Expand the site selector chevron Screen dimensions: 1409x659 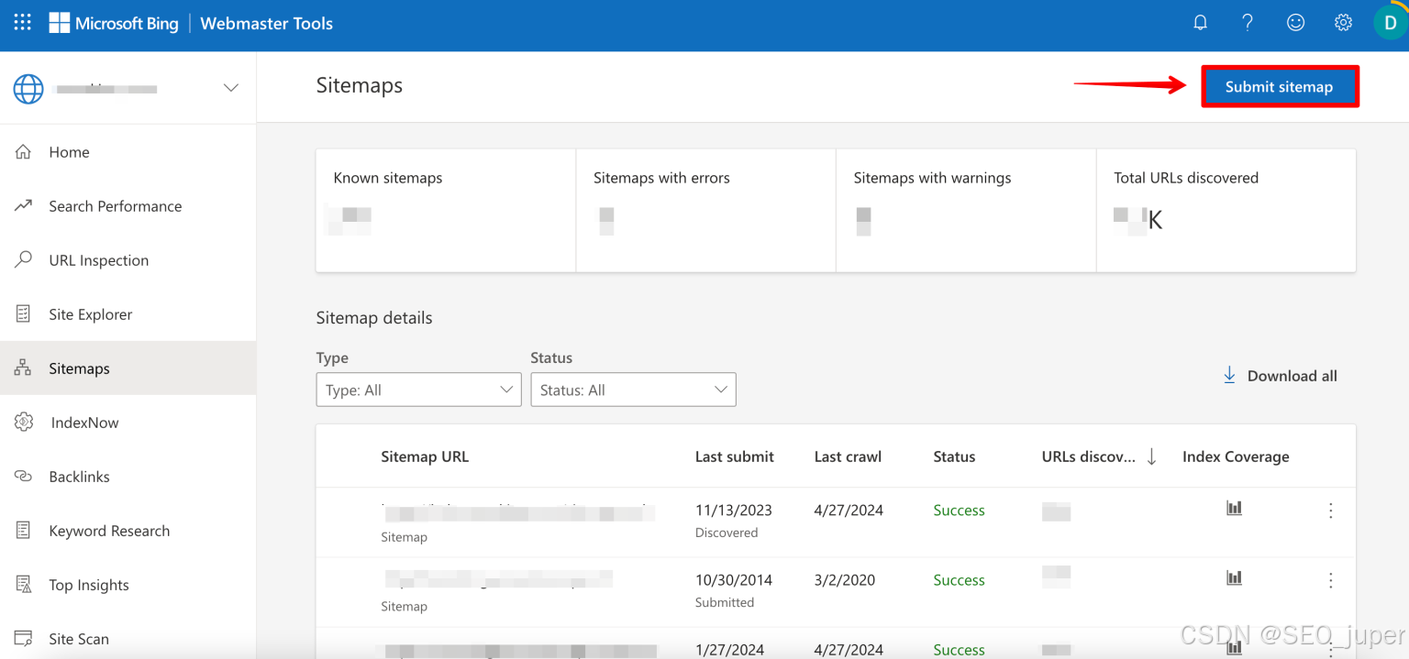[x=231, y=88]
